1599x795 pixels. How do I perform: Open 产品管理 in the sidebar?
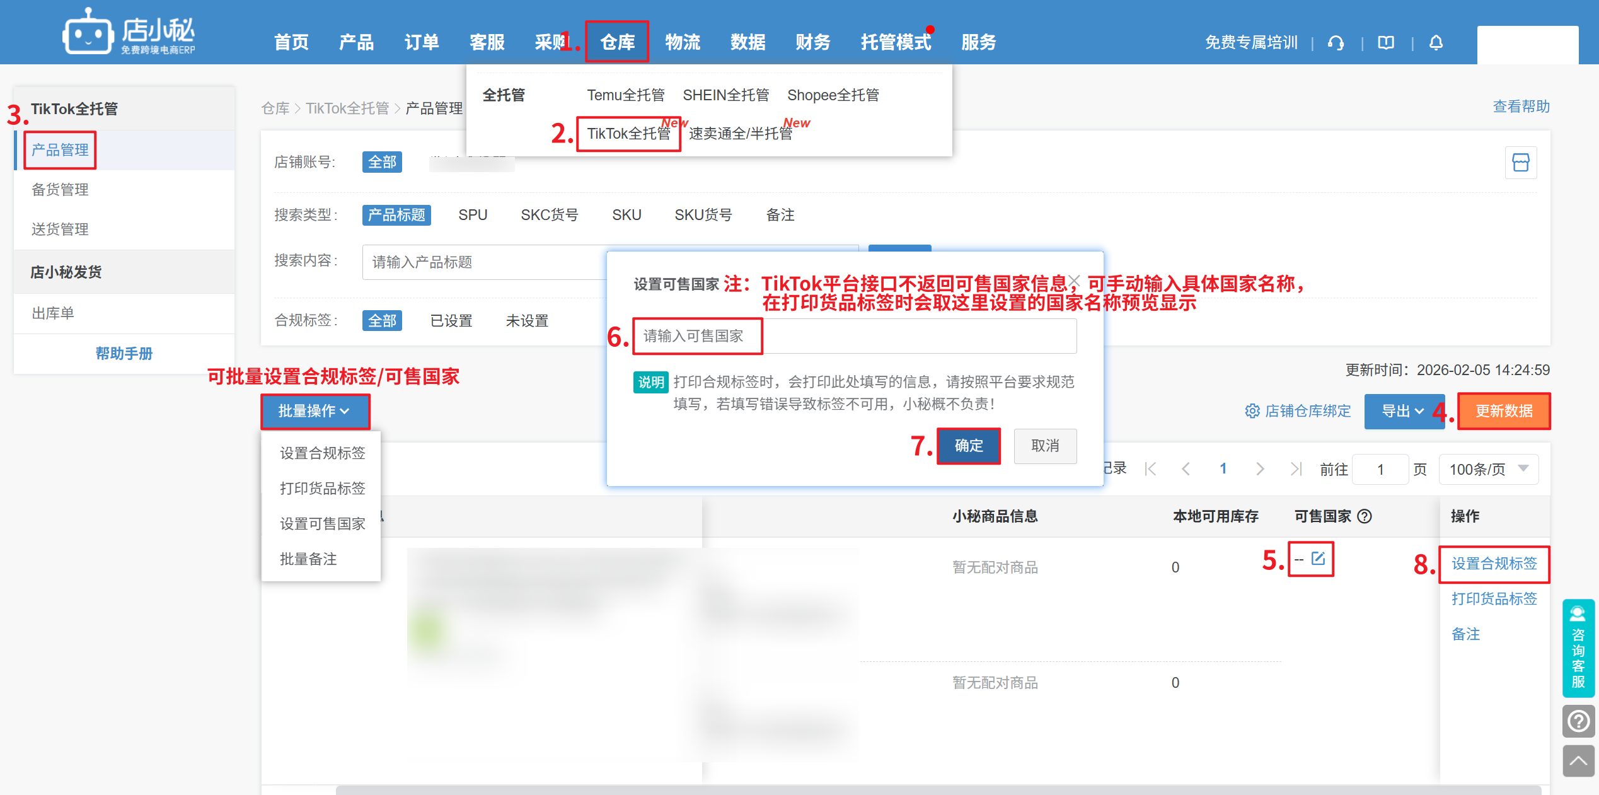[x=60, y=150]
